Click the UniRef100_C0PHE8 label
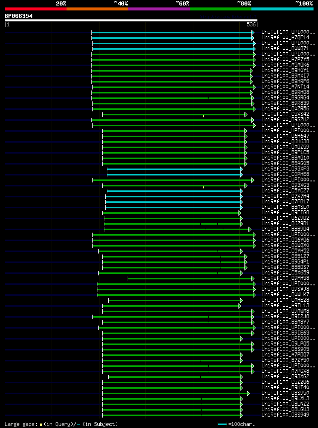 [x=285, y=174]
